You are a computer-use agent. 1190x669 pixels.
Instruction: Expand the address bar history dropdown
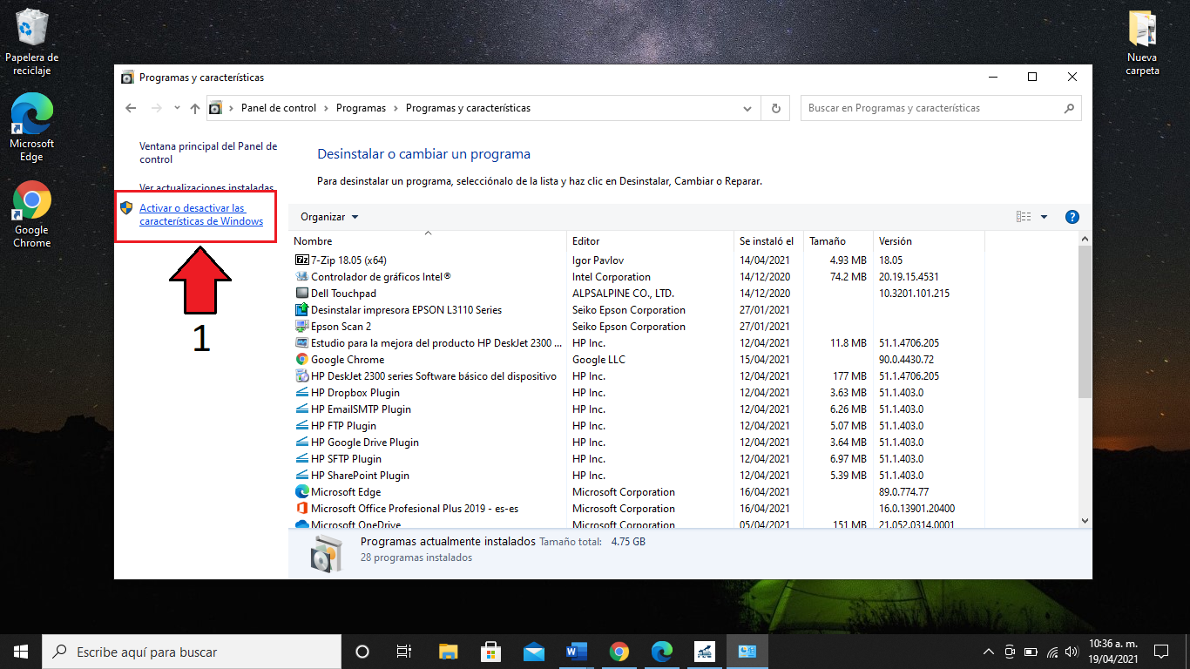pos(747,109)
